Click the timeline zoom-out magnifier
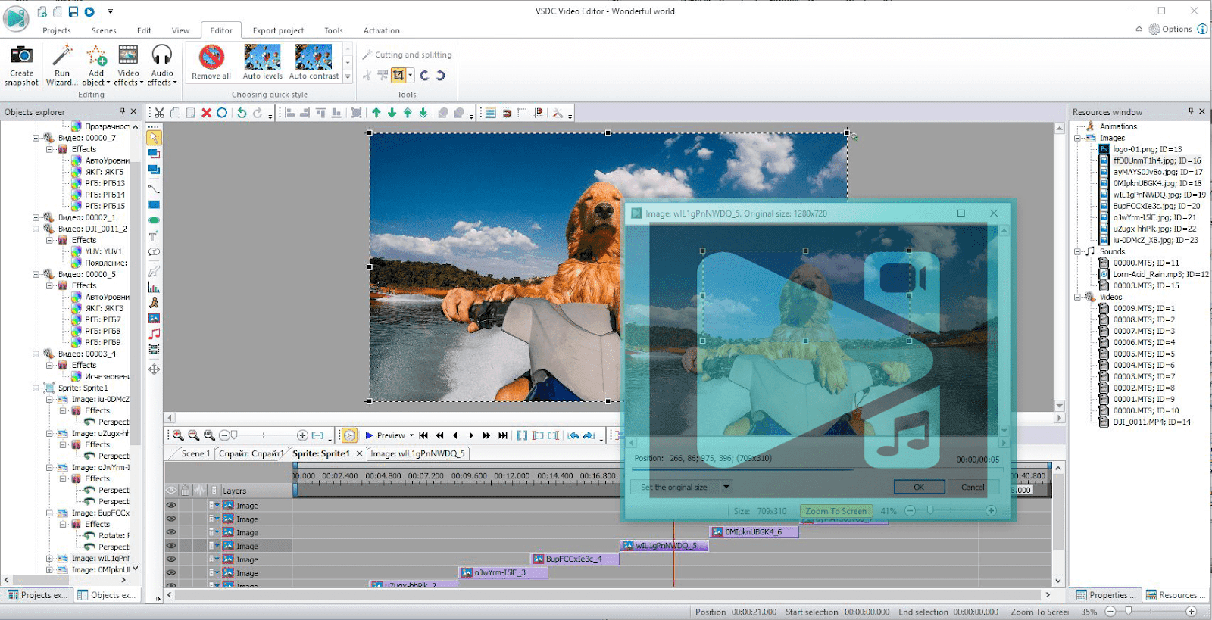 (x=194, y=435)
